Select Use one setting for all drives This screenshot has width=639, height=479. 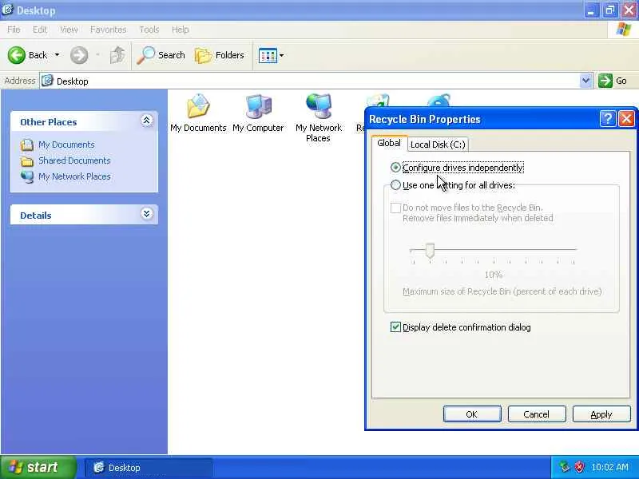(395, 185)
